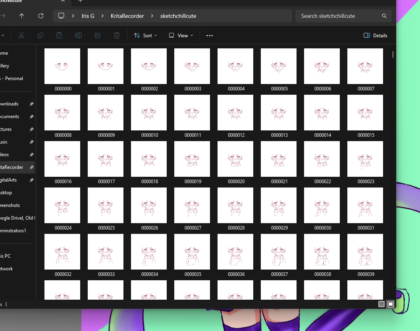Refresh the current folder view
This screenshot has width=420, height=331.
pyautogui.click(x=41, y=16)
